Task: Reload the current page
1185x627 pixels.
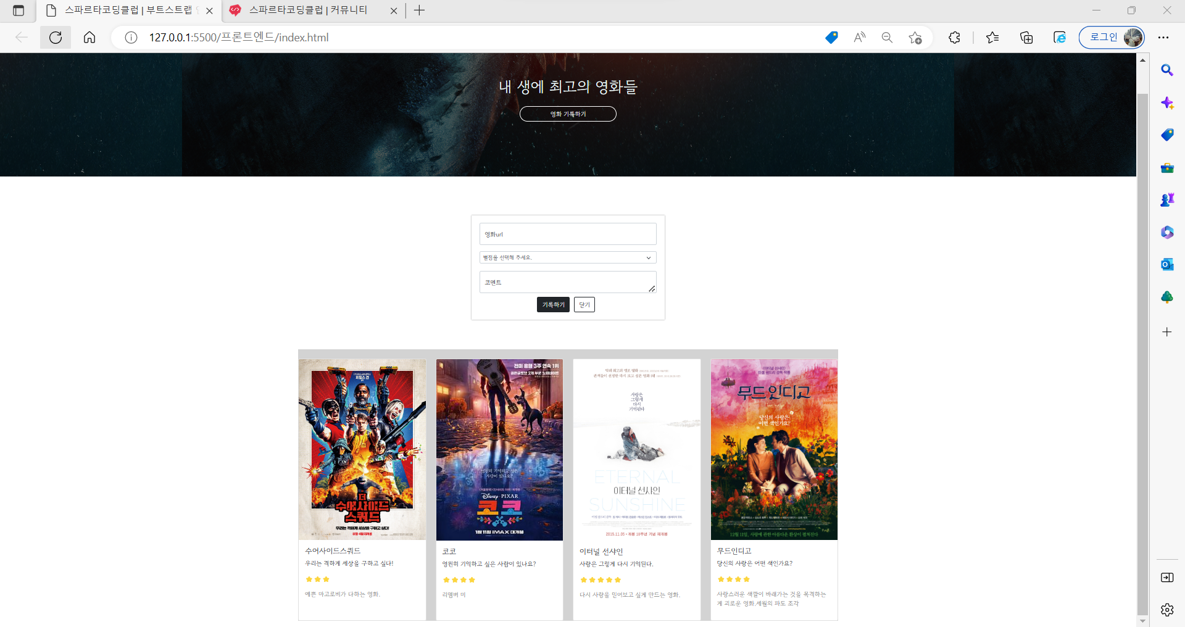Action: click(x=56, y=38)
